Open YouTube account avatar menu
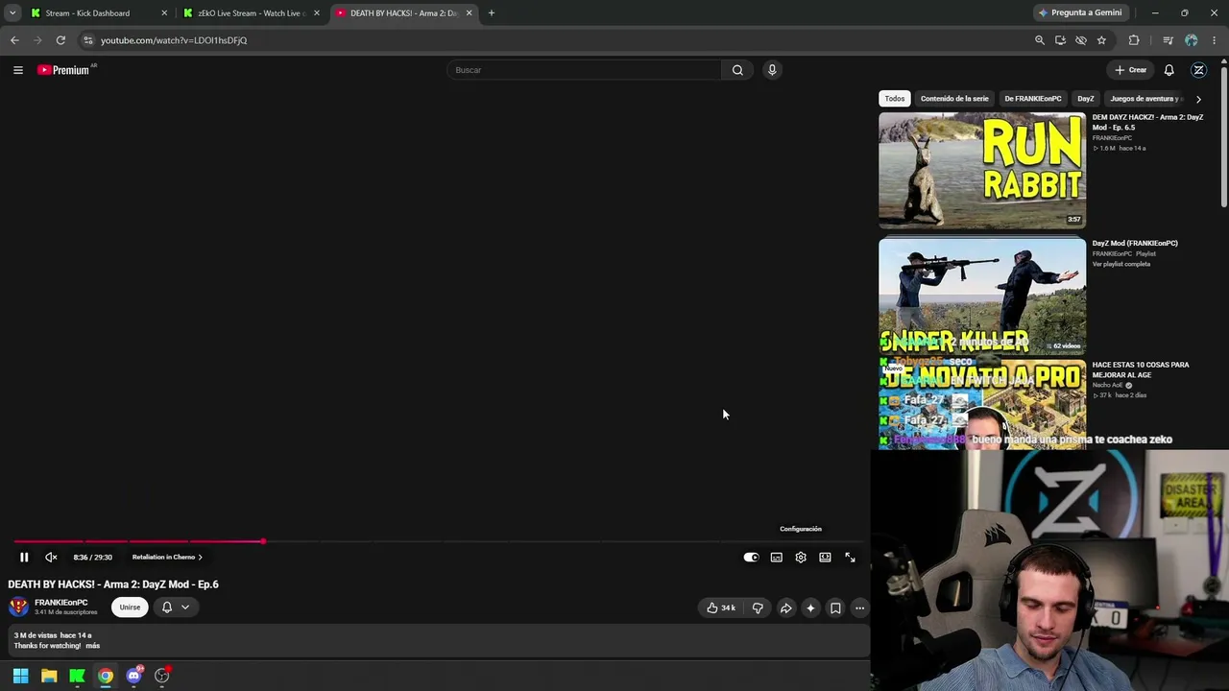 1198,70
